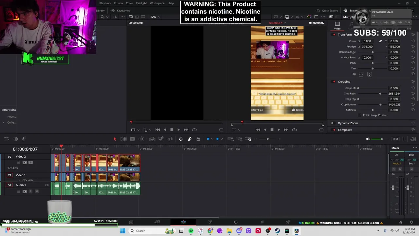Click the Insert Clip icon
Image resolution: width=419 pixels, height=236 pixels.
click(152, 139)
